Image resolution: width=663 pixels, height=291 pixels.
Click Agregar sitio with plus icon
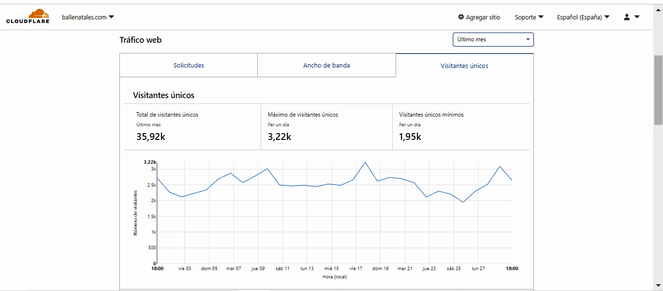tap(479, 17)
